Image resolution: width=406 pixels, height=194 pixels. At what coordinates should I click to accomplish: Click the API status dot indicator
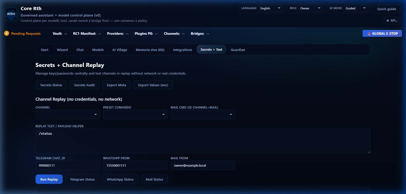coord(388,21)
